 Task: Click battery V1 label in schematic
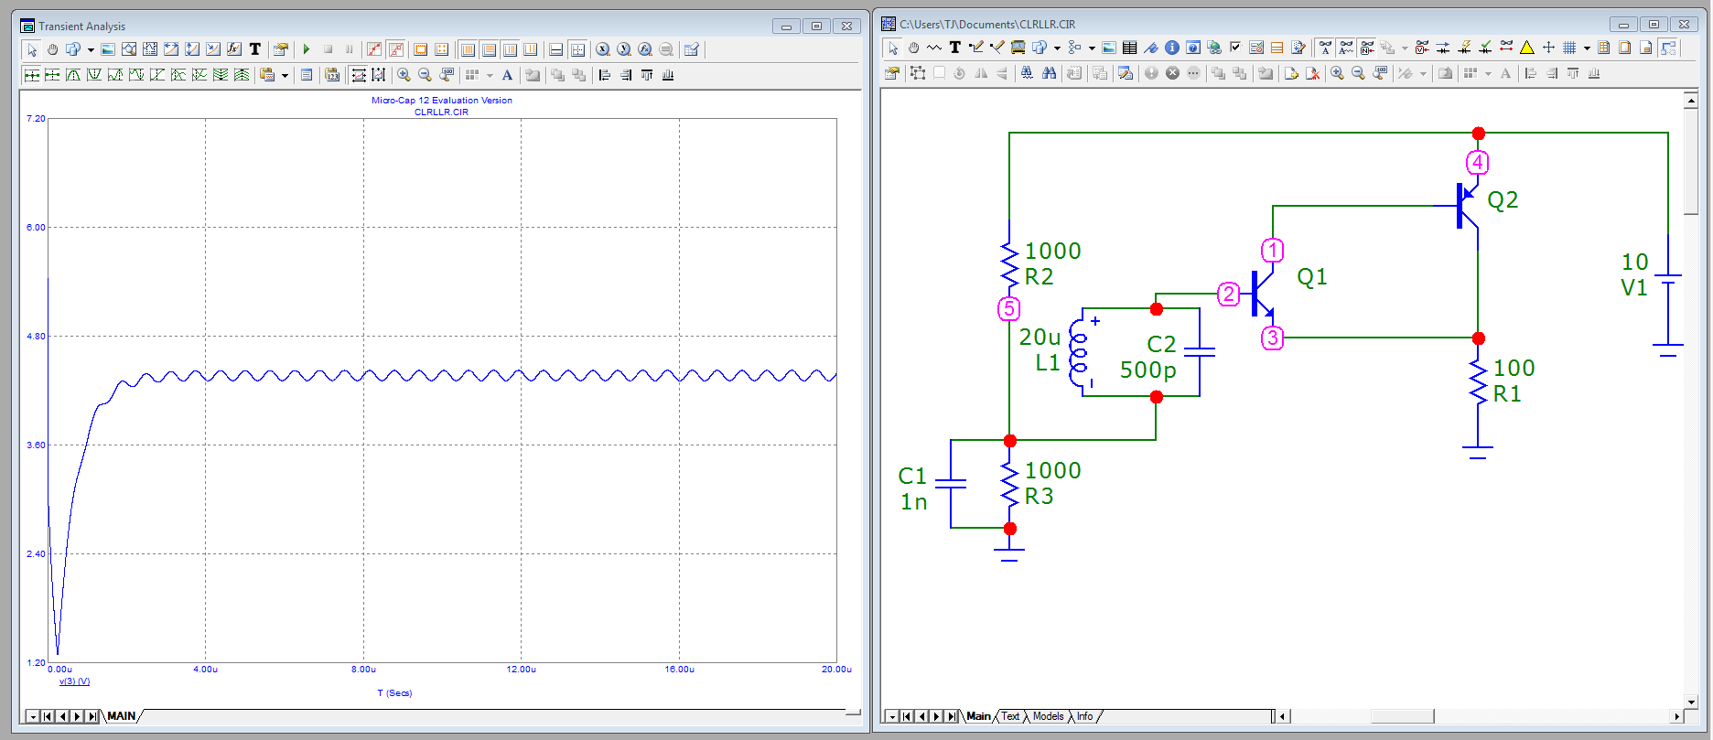[x=1634, y=288]
